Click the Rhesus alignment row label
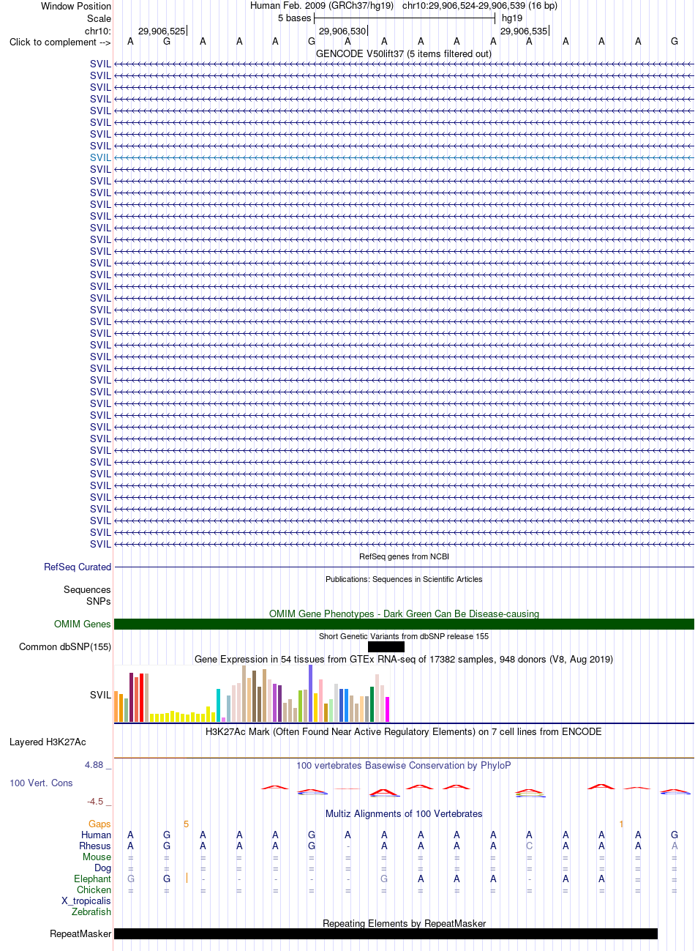695x951 pixels. tap(95, 846)
